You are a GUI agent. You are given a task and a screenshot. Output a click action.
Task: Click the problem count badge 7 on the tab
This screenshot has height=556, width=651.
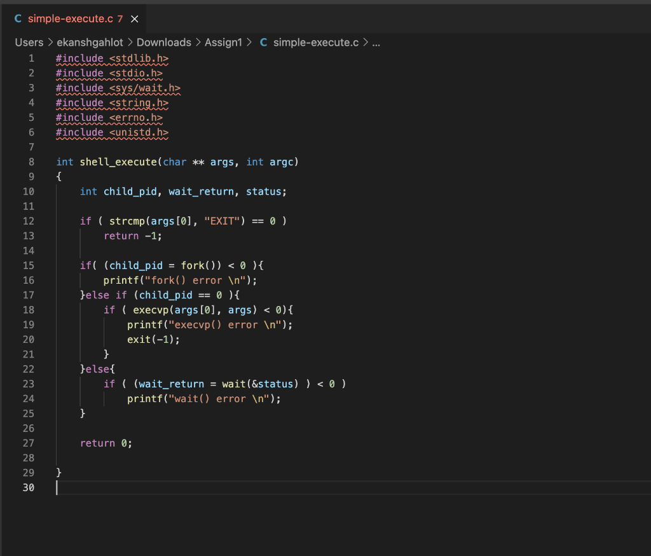(120, 19)
